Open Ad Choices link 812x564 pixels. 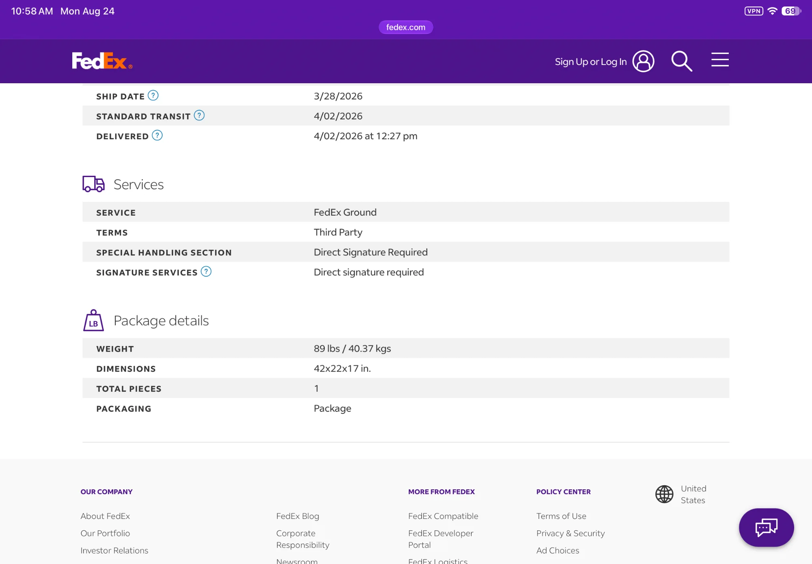[558, 551]
